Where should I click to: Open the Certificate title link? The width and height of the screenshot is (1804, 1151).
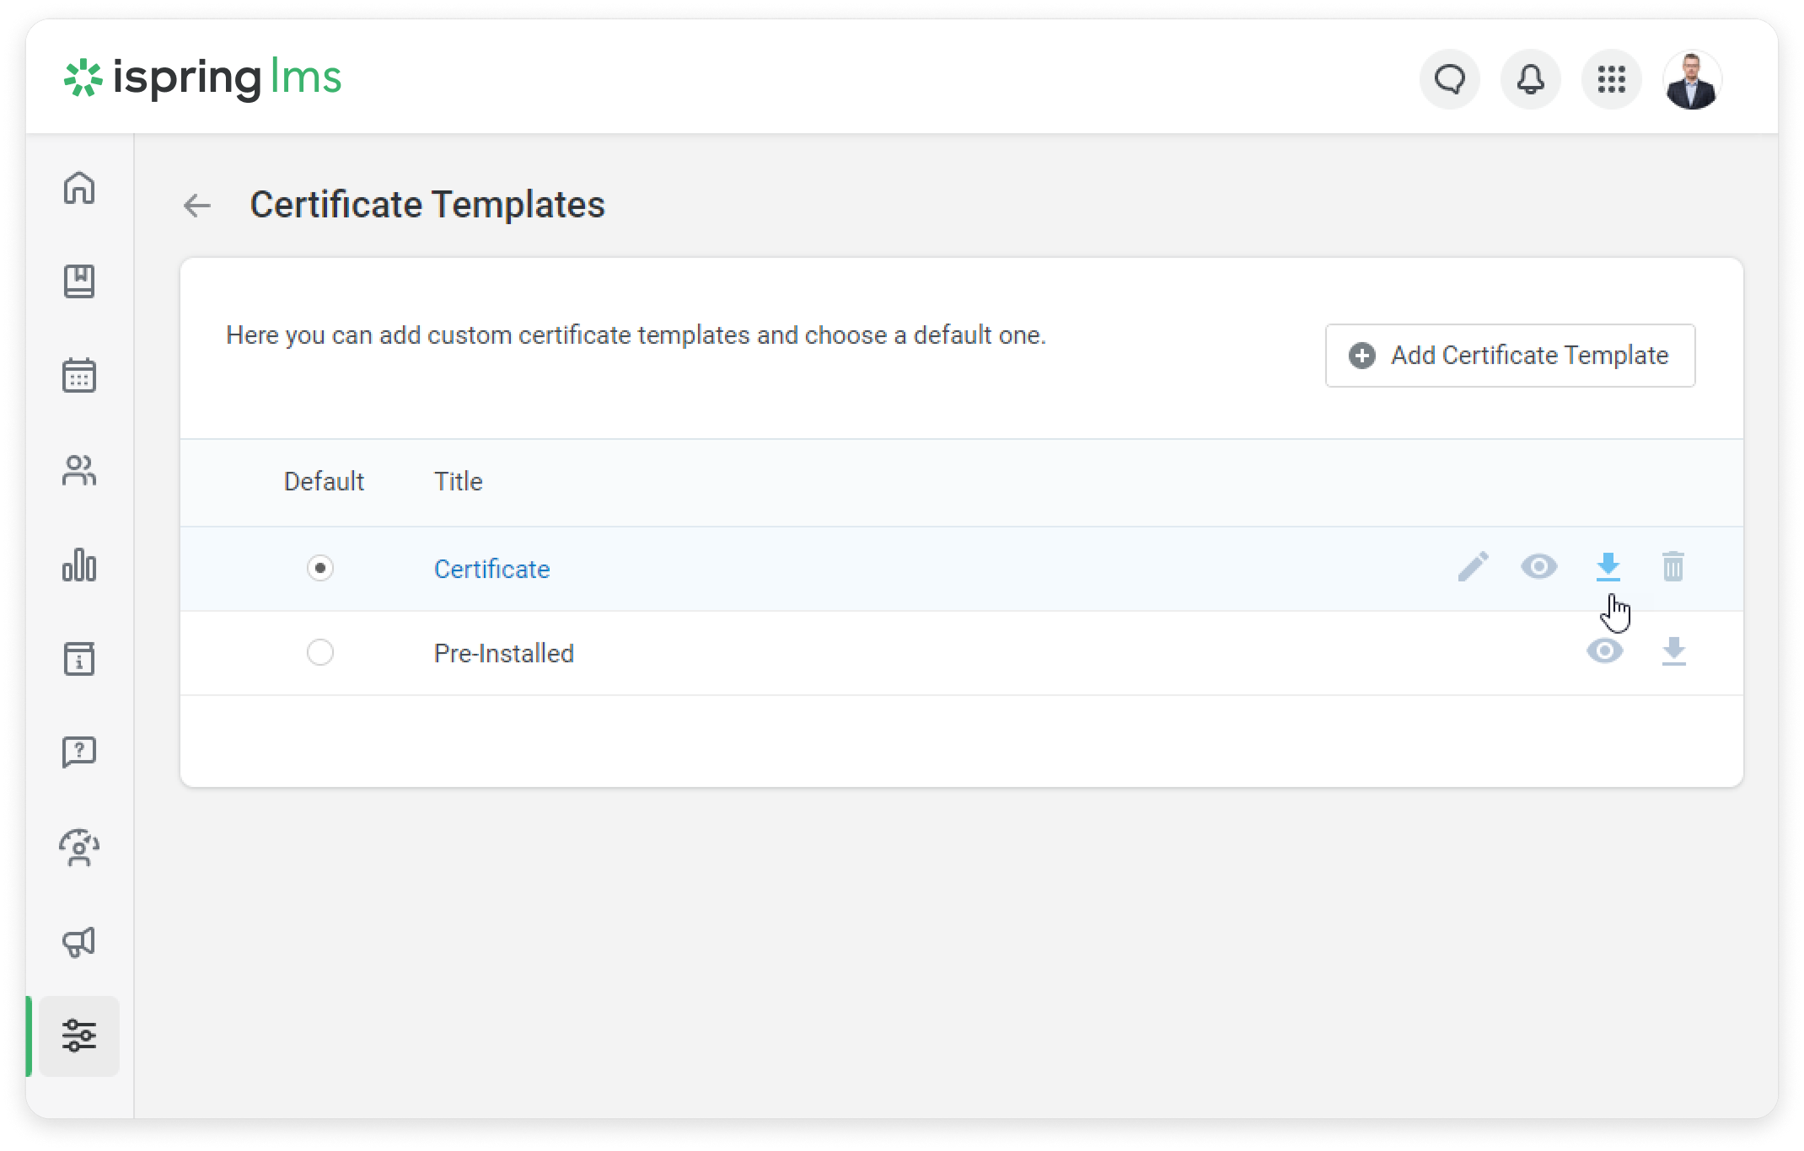coord(491,569)
